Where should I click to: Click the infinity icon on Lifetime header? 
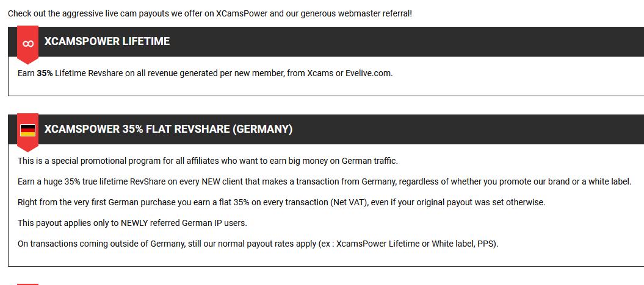(28, 44)
